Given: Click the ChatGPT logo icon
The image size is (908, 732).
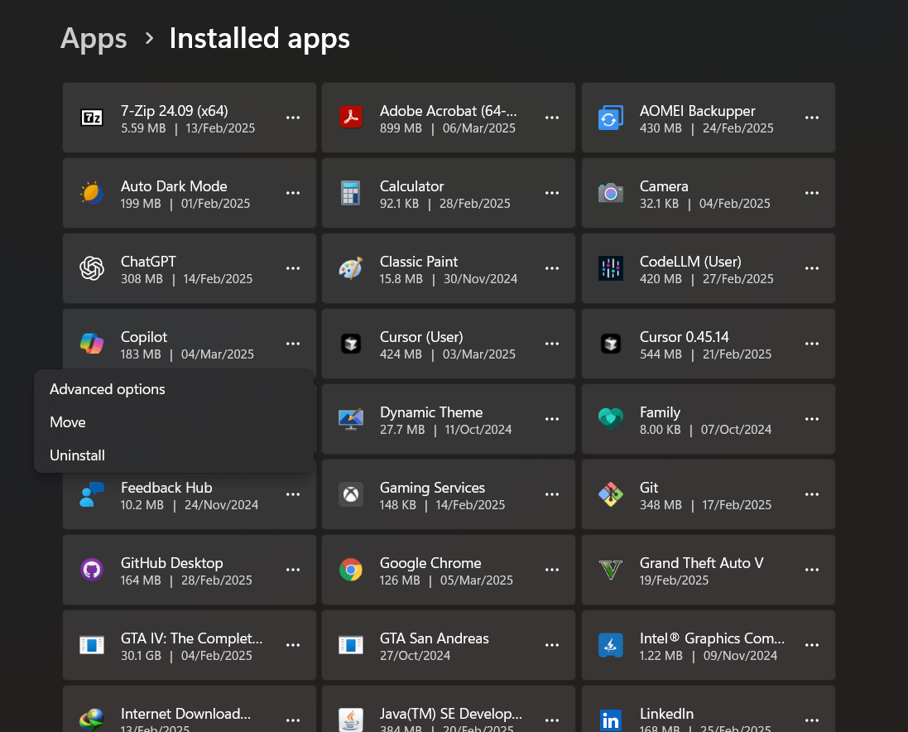Looking at the screenshot, I should (x=92, y=268).
